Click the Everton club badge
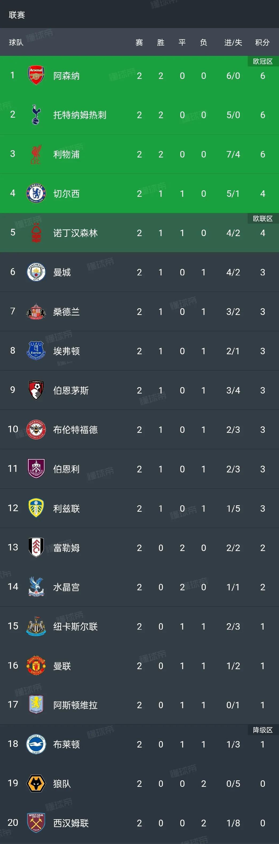The width and height of the screenshot is (279, 844). click(36, 350)
